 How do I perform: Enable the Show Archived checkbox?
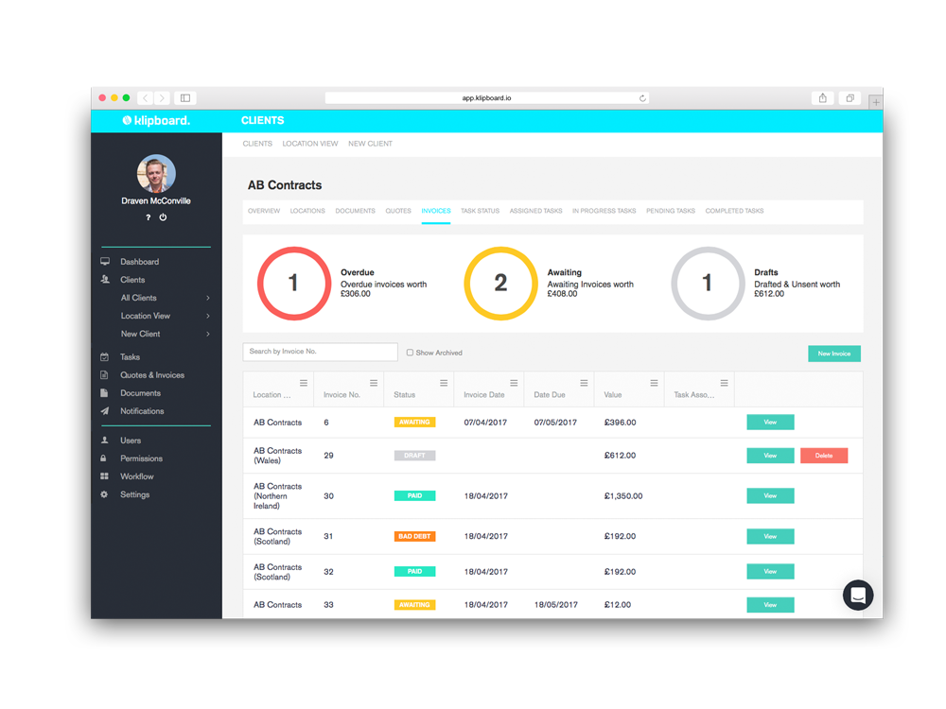[410, 352]
